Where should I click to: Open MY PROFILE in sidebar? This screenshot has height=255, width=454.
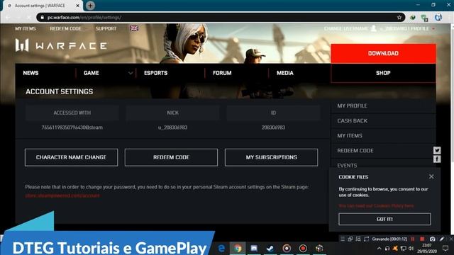tap(352, 106)
